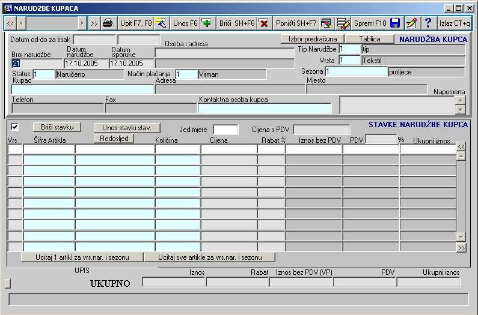Click the Kupac input field
The height and width of the screenshot is (315, 478).
pyautogui.click(x=82, y=89)
